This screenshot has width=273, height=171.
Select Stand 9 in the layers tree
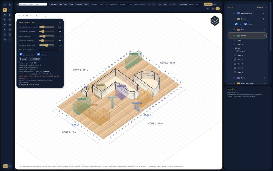[240, 68]
